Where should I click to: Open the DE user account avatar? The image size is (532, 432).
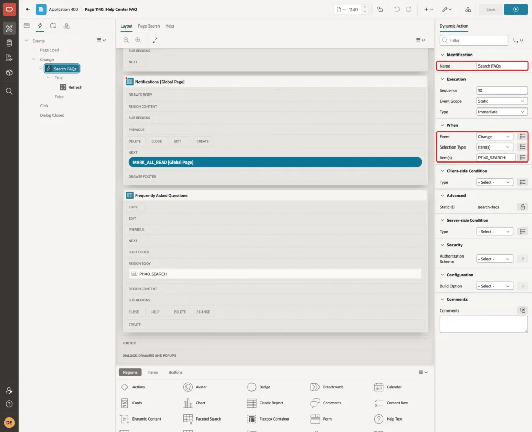9,423
